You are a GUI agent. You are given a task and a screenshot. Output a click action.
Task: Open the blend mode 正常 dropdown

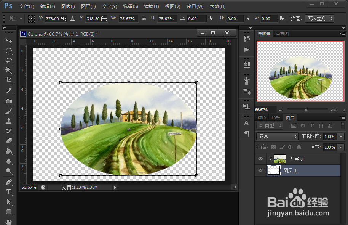coord(277,136)
